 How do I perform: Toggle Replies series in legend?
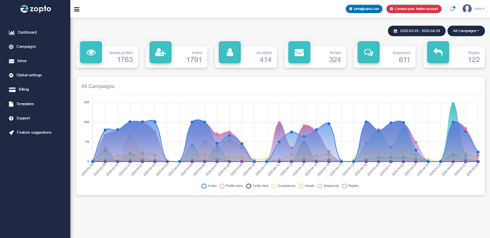[350, 186]
